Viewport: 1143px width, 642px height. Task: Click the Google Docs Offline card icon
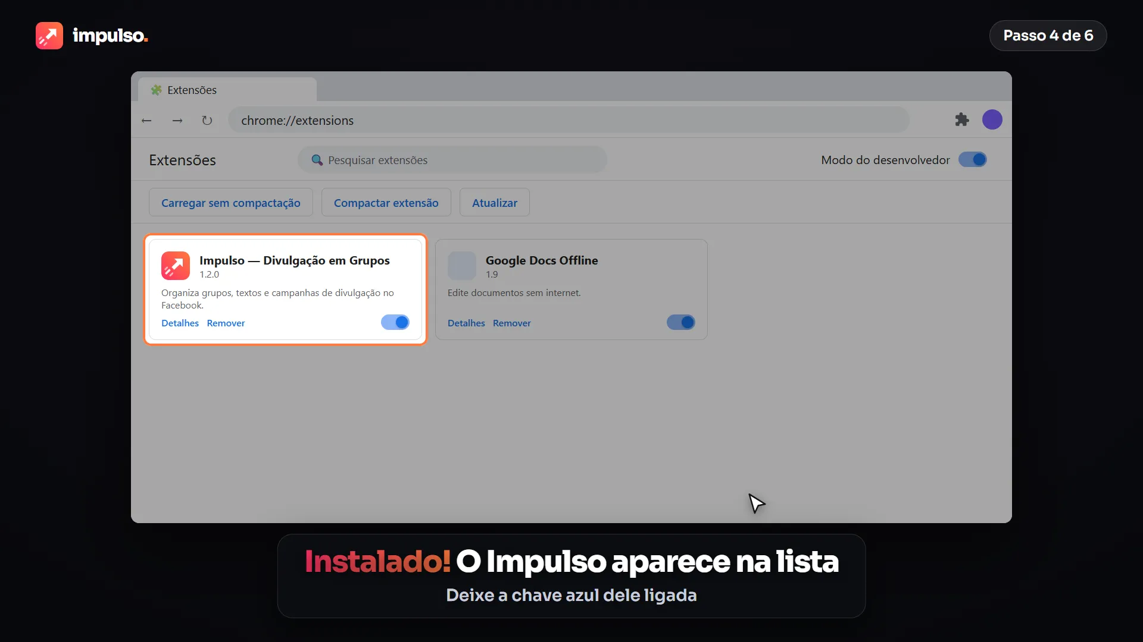tap(462, 266)
